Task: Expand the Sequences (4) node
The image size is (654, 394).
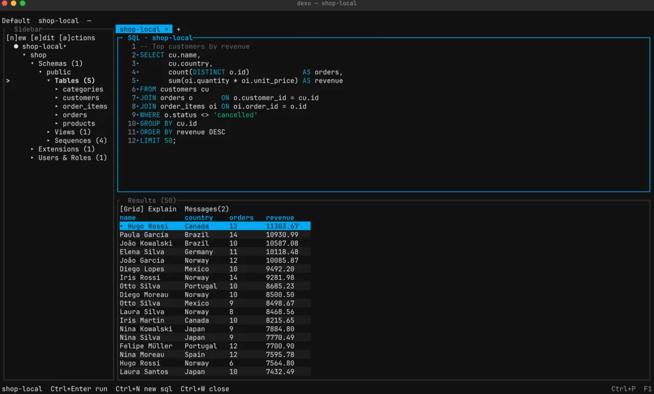Action: (x=49, y=141)
